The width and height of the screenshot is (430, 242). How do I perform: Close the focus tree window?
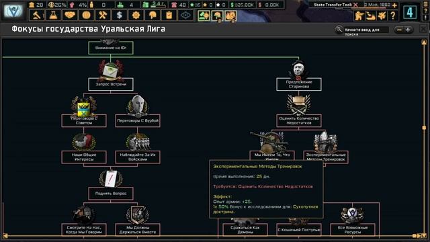point(423,29)
